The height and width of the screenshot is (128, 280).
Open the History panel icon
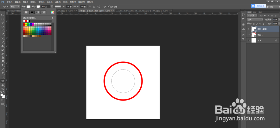point(243,15)
